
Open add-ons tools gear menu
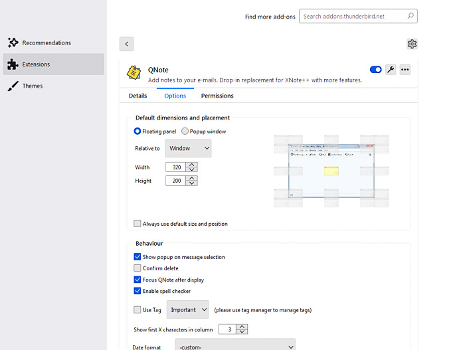(412, 44)
